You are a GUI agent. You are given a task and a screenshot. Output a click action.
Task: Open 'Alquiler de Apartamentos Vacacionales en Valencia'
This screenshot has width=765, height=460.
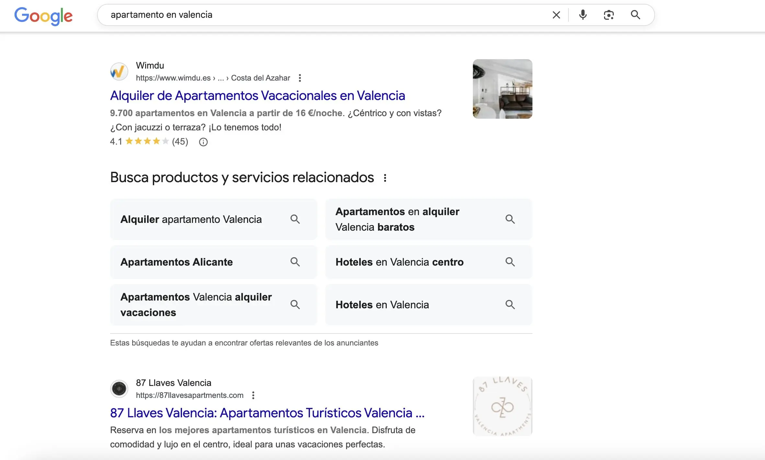[257, 95]
